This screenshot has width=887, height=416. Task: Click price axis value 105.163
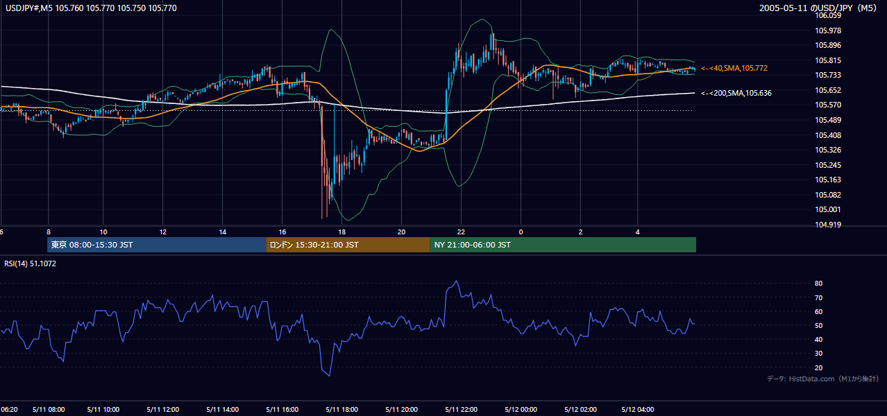tap(827, 180)
